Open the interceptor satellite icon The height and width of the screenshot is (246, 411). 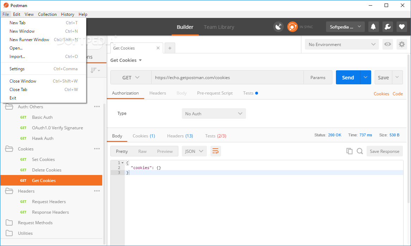tap(278, 27)
